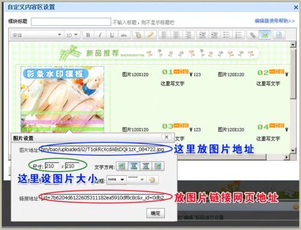Screen dimensions: 301x230
Task: Click the green number 02 label
Action: (263, 73)
